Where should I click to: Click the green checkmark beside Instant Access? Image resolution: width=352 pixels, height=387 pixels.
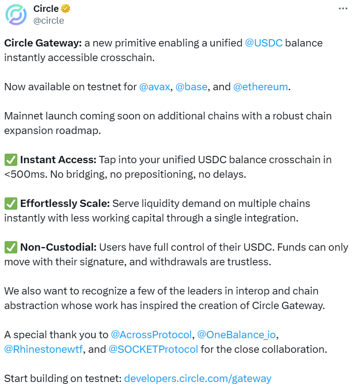(11, 160)
